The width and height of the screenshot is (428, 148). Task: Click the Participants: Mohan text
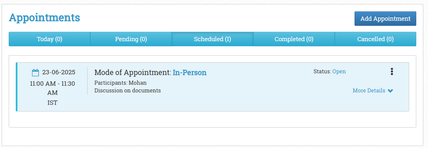pyautogui.click(x=120, y=83)
